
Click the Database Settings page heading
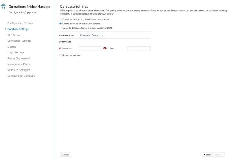pos(74,7)
